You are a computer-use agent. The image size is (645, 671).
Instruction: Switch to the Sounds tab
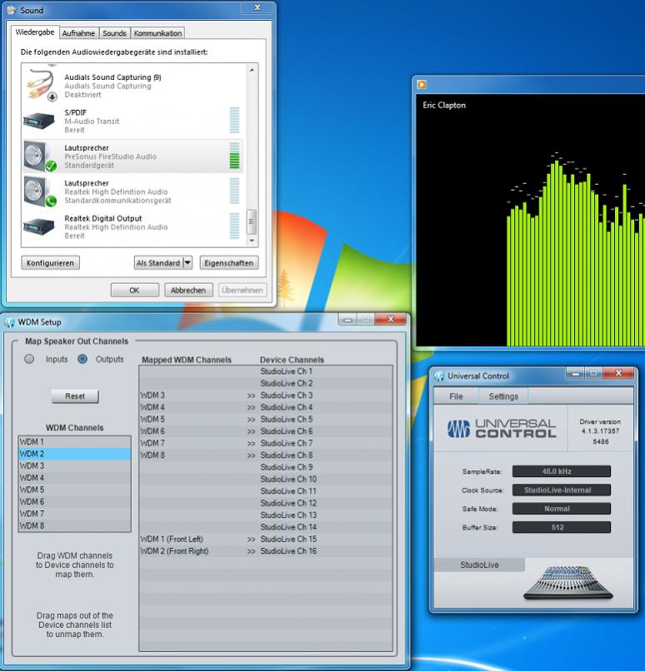pos(114,33)
